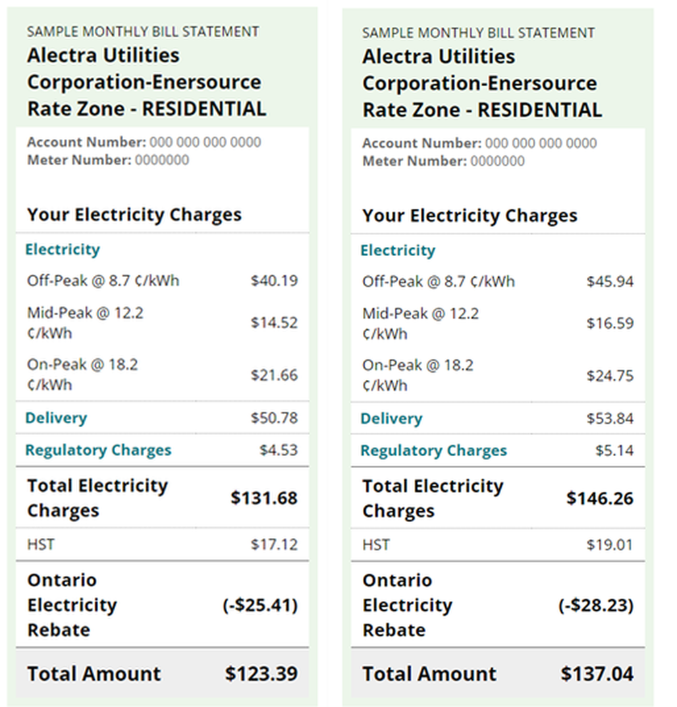This screenshot has width=677, height=707.
Task: Click the left bill's Account Number line
Action: coord(144,142)
